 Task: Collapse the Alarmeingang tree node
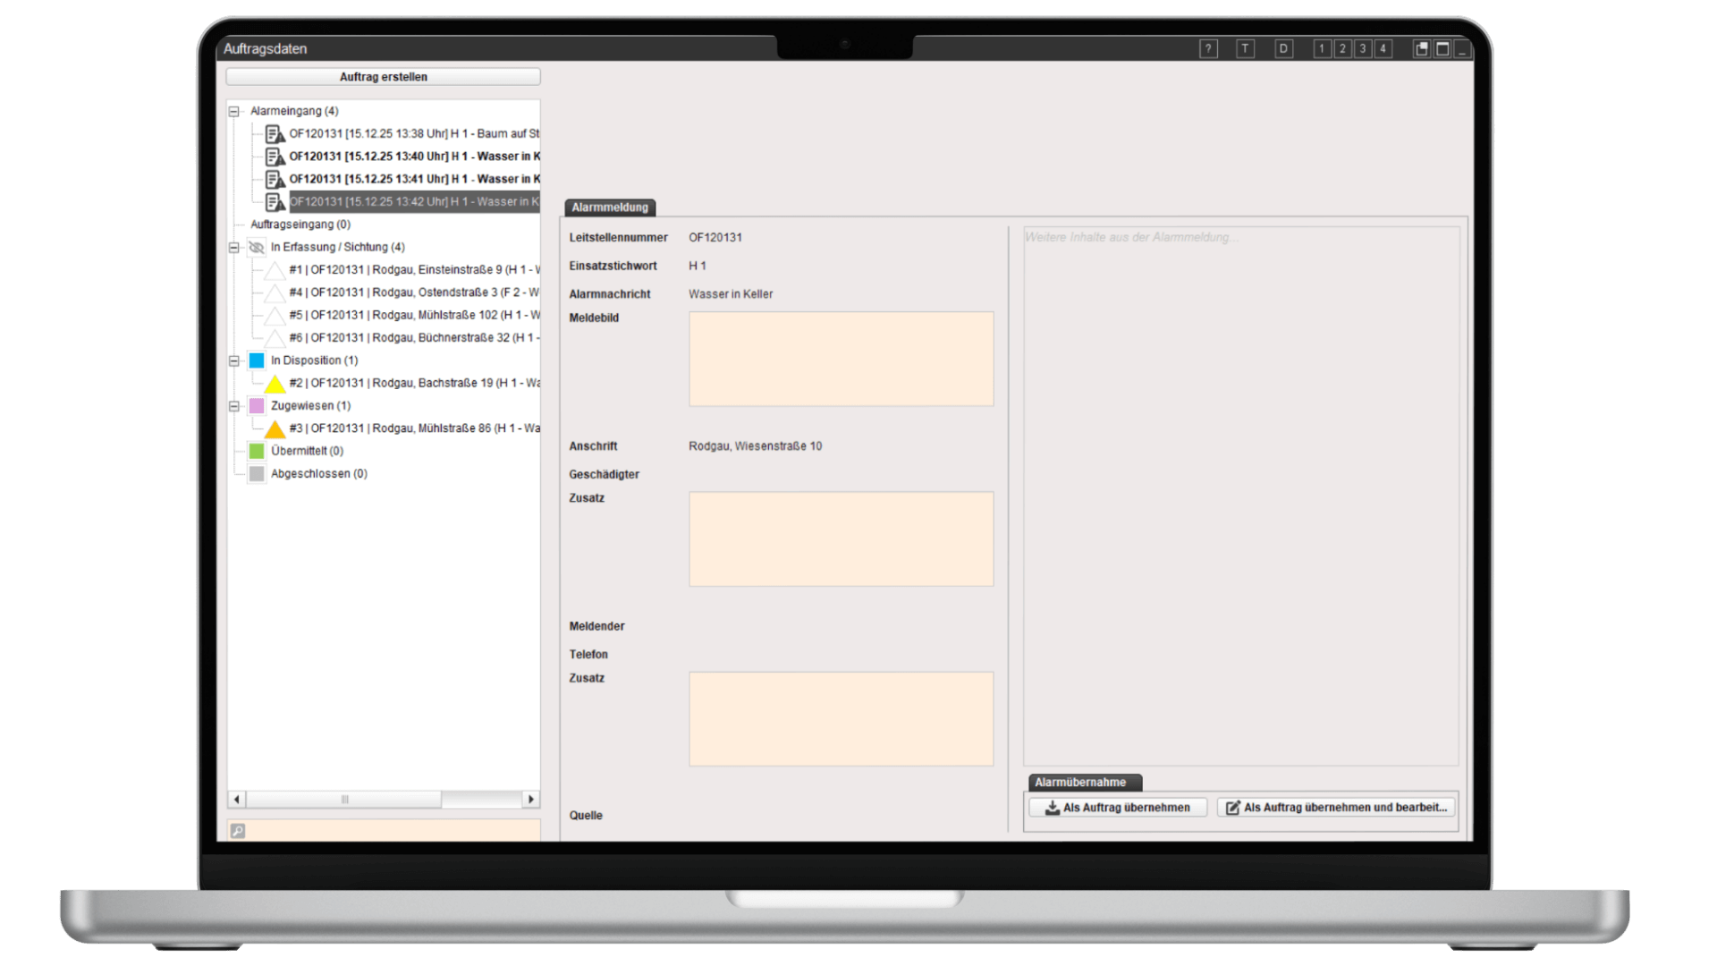(234, 112)
